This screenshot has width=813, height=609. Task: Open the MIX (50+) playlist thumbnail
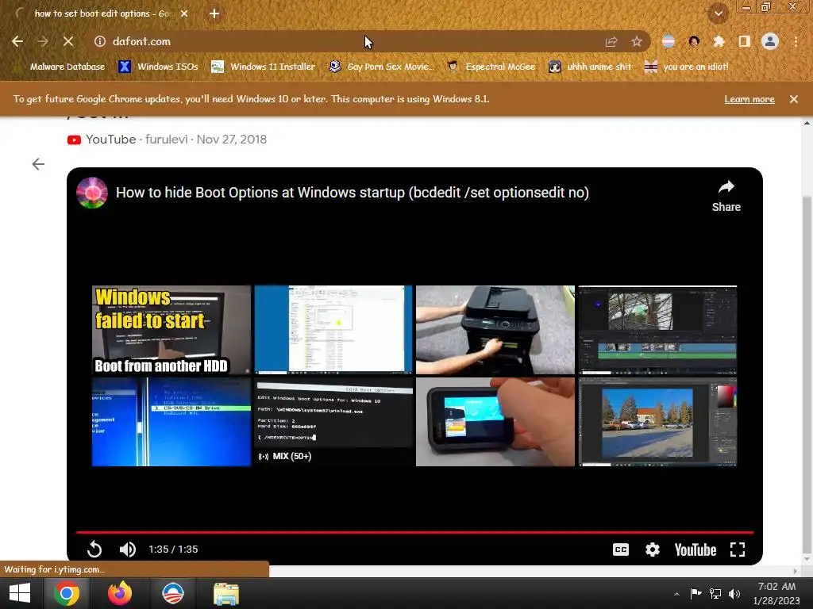pos(333,422)
